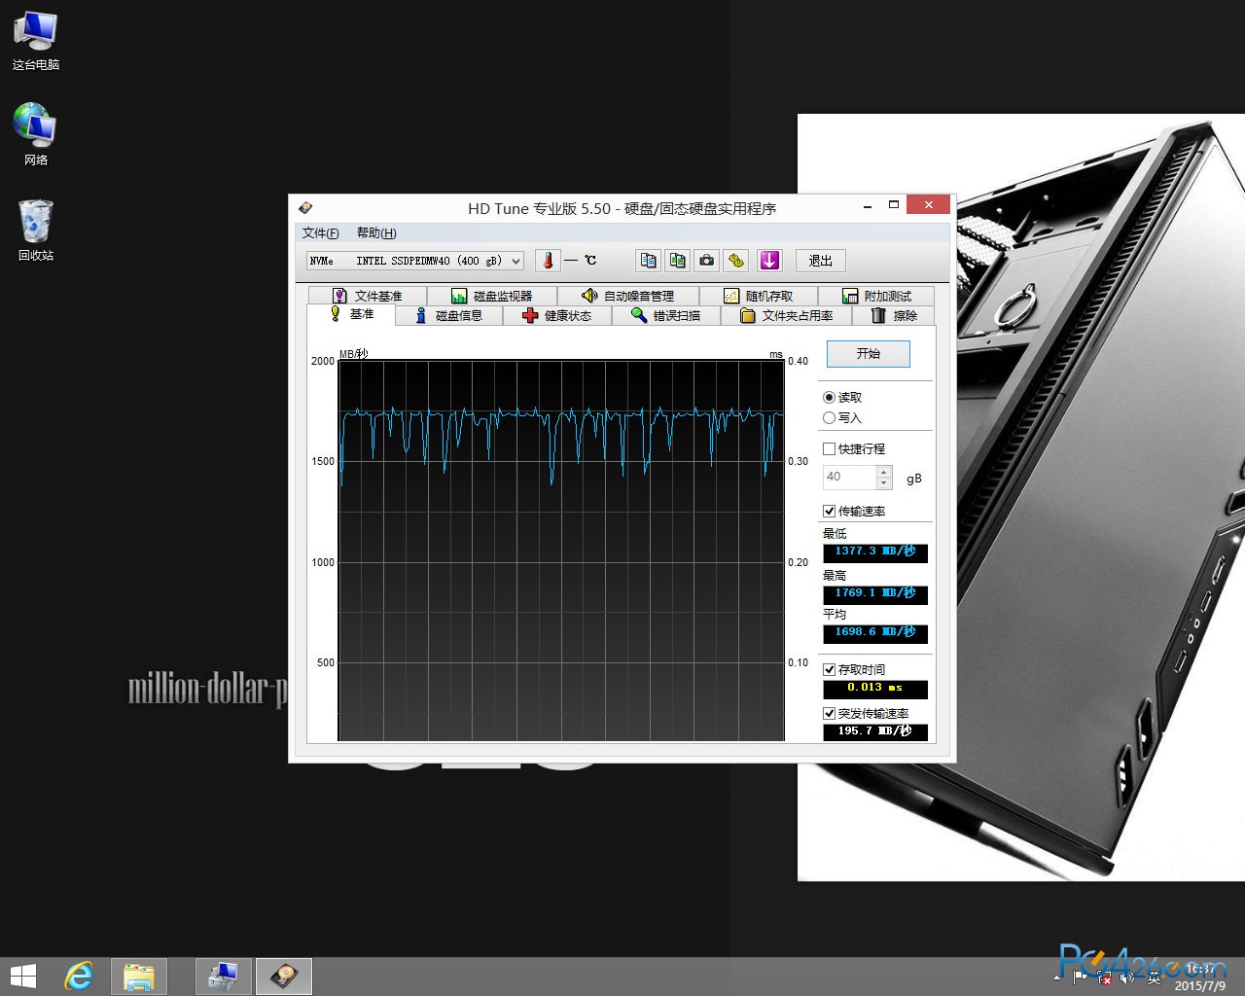
Task: Click the HD Tune taskbar icon
Action: 284,977
